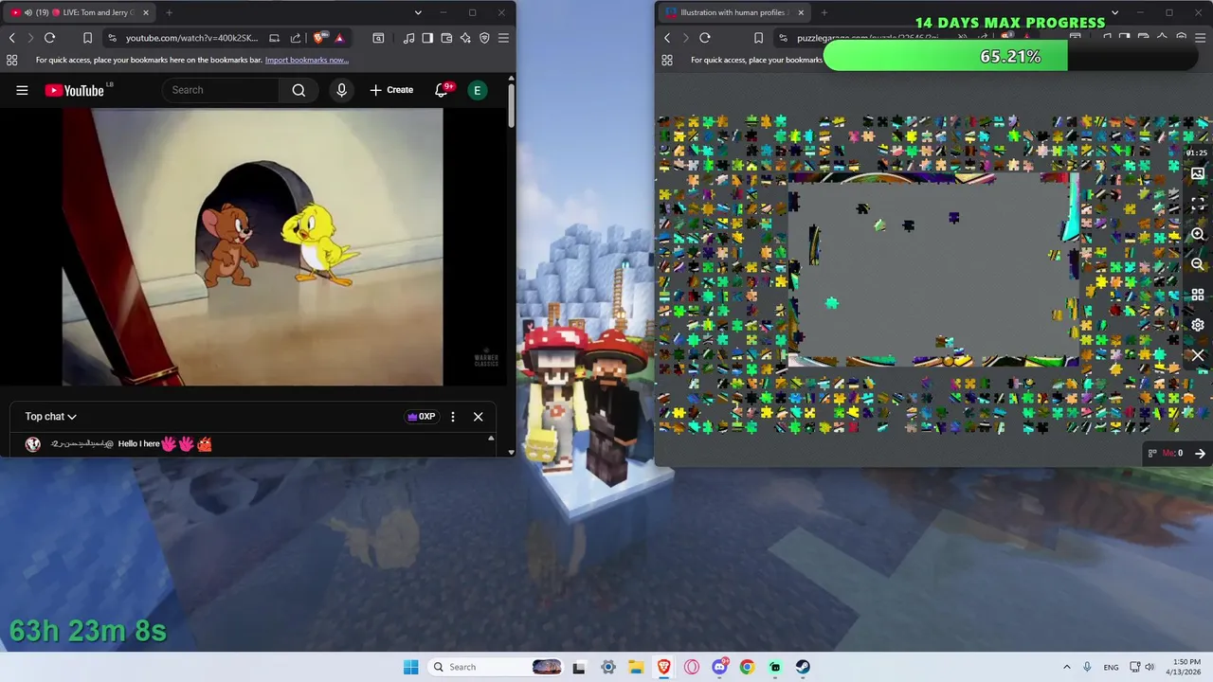Show the puzzle preview image icon
The height and width of the screenshot is (682, 1213).
1198,174
